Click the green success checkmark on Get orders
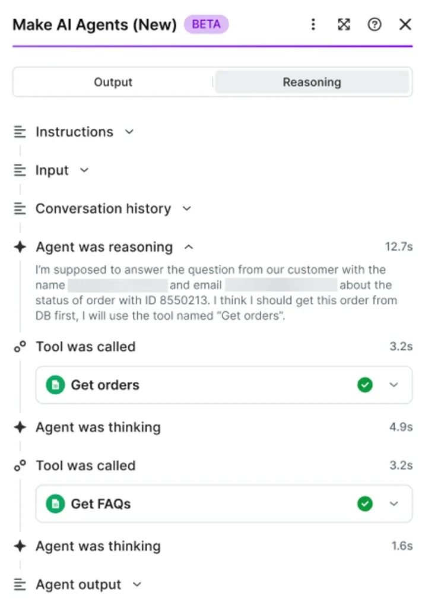Viewport: 422px width, 608px height. [x=365, y=385]
